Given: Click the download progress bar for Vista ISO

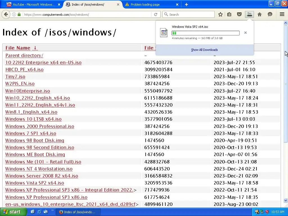Looking at the screenshot, I should (206, 33).
